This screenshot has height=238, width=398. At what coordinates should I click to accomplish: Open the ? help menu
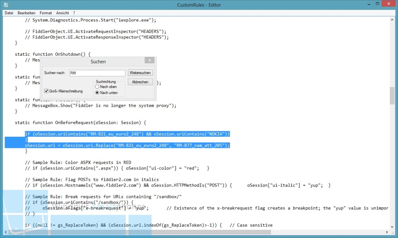pos(74,13)
